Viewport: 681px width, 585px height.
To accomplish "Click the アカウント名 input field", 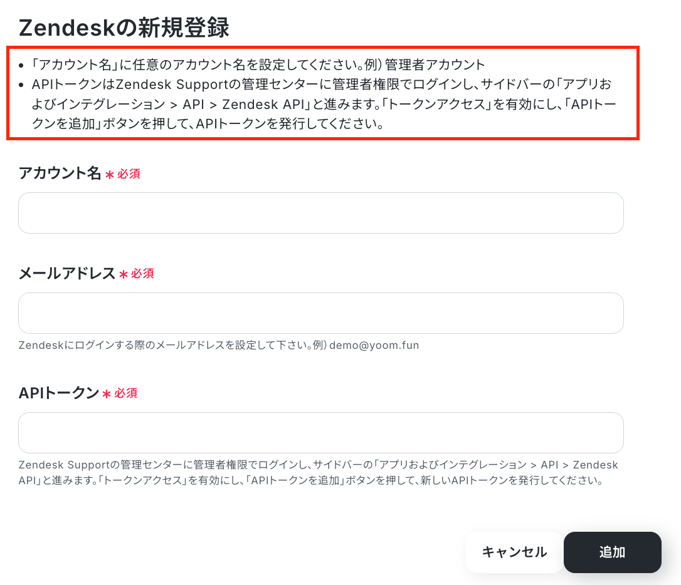I will (321, 213).
